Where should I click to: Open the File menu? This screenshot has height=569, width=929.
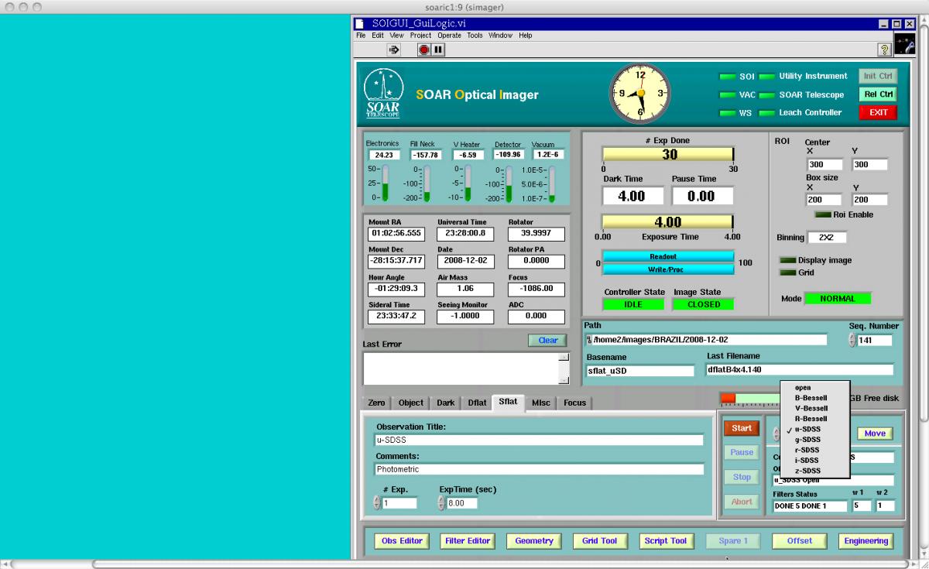pos(361,36)
